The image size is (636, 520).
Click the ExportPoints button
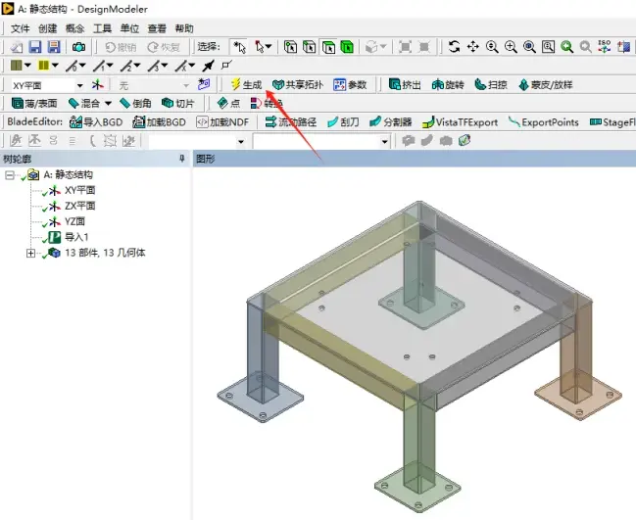[543, 122]
